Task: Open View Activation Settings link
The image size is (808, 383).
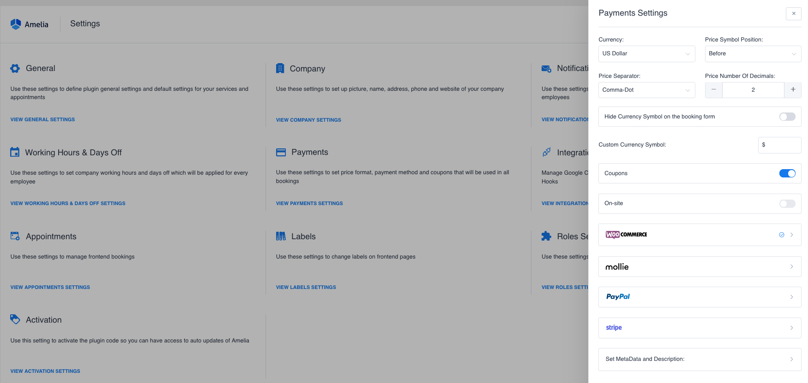Action: pyautogui.click(x=45, y=371)
